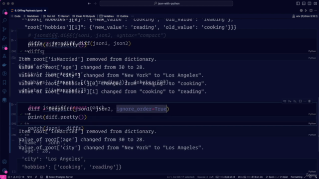
Task: Click Clear All Outputs
Action: pos(84,16)
